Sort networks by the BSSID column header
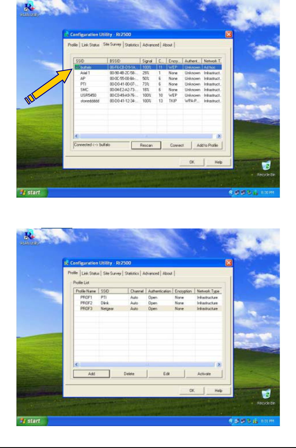Screen dimensions: 296x448 (x=124, y=61)
